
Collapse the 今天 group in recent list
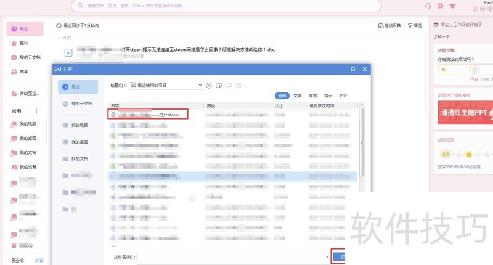click(x=59, y=38)
